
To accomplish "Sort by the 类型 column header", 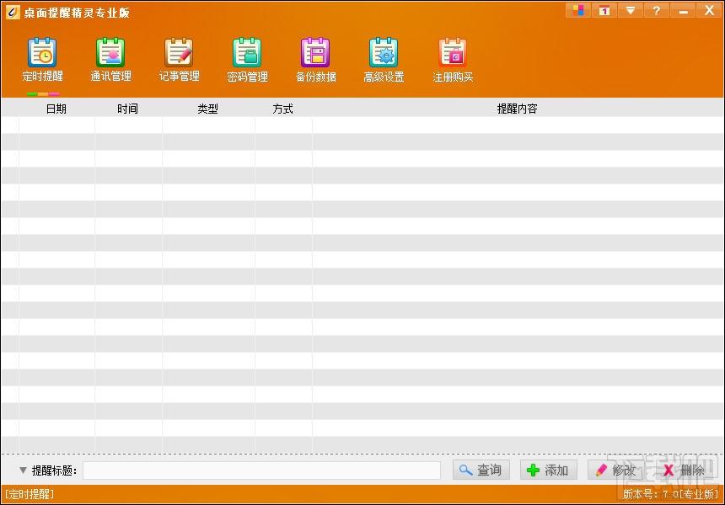I will 207,109.
